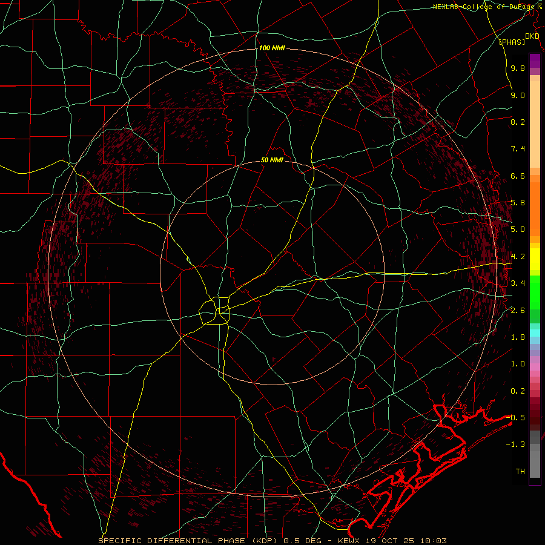This screenshot has width=545, height=545.
Task: Select the cyan swatch beside 1.8
Action: click(535, 332)
